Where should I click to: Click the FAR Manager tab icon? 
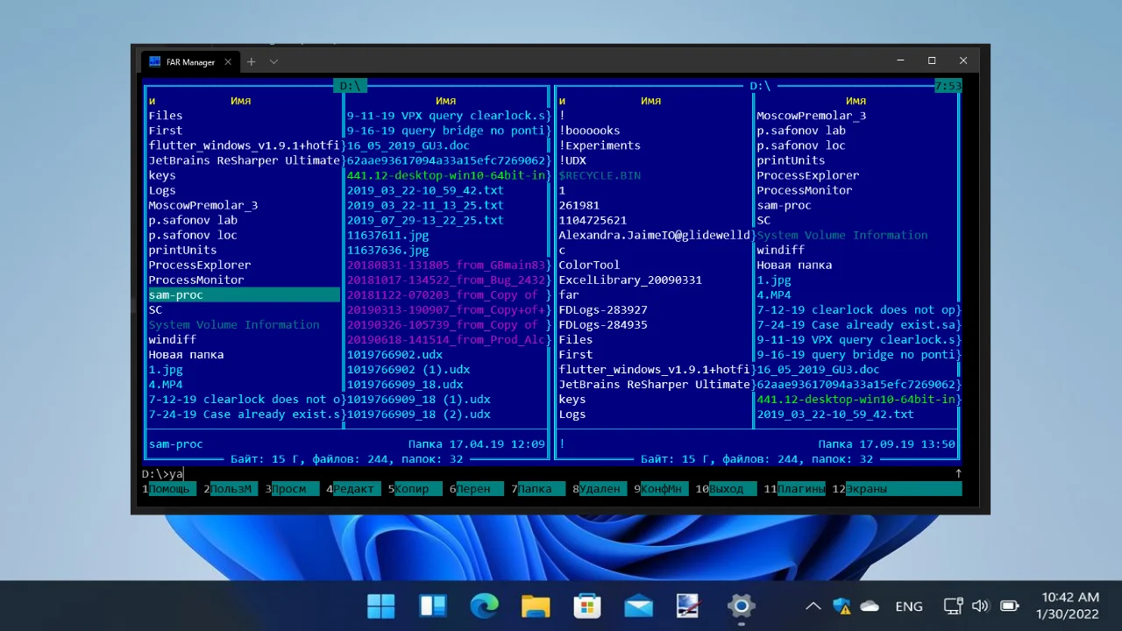click(154, 61)
